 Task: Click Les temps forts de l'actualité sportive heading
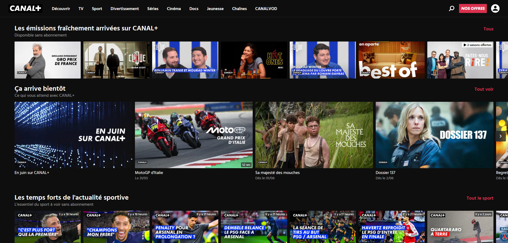(x=71, y=198)
